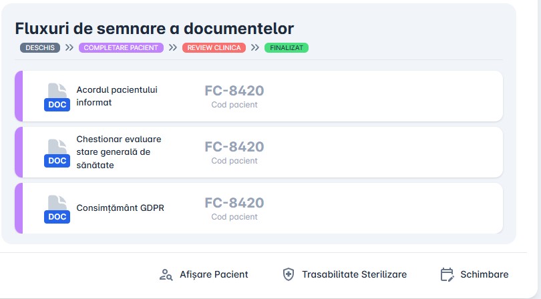This screenshot has width=541, height=299.
Task: Click DOC icon beside Consimțământ GDPR
Action: pyautogui.click(x=57, y=209)
